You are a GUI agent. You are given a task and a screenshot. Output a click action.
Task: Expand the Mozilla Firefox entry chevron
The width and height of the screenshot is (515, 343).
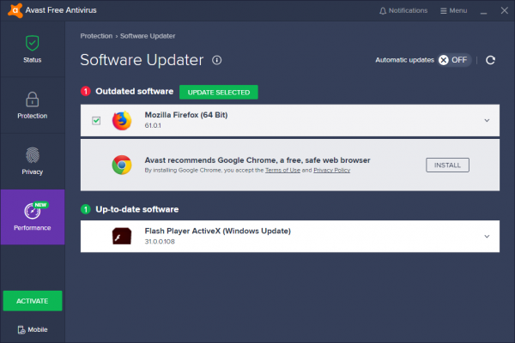pos(487,121)
